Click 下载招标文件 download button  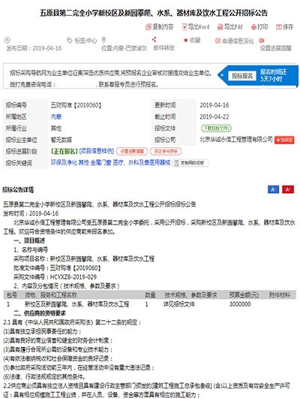point(216,128)
